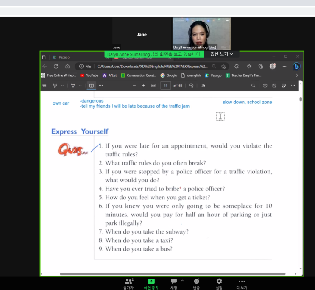Open the onenglish bookmark
This screenshot has height=290, width=315.
click(x=191, y=75)
